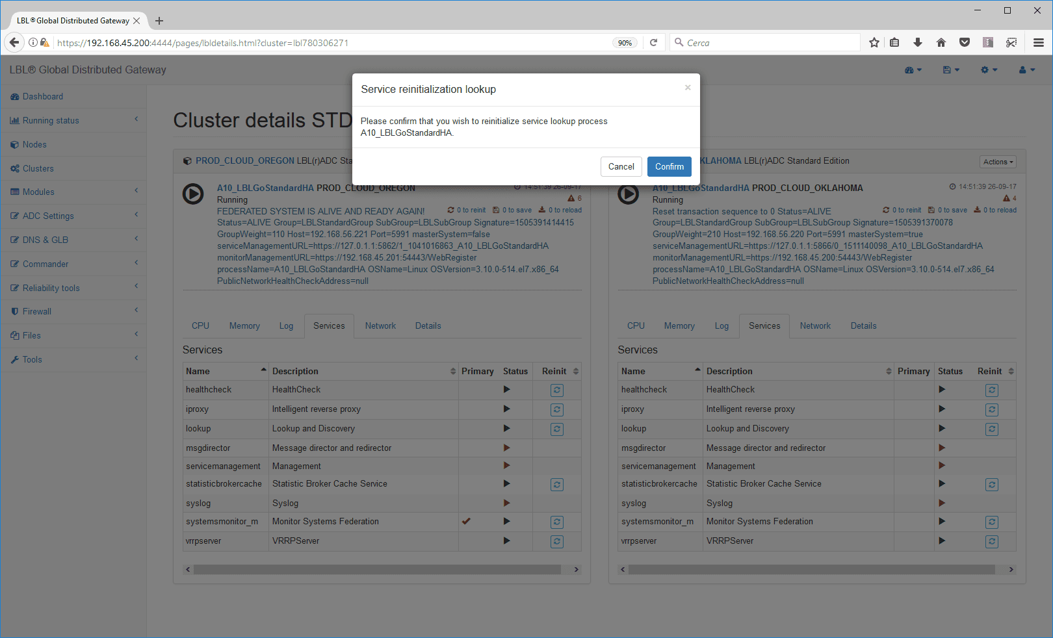Reinit healthcheck service in Oregon table

point(557,390)
